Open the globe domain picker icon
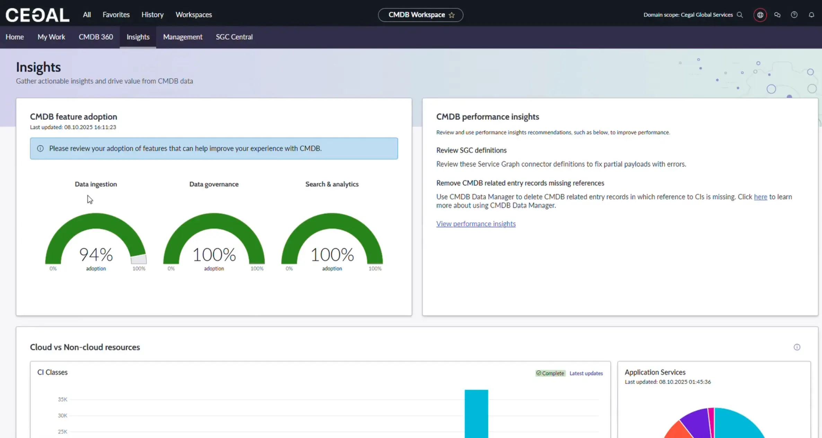Screen dimensions: 822x438 (x=760, y=15)
